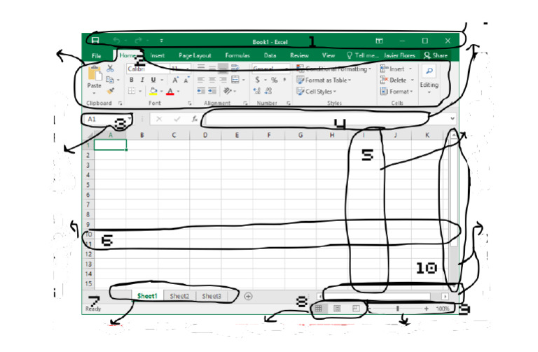Open Format as Table dropdown
538x352 pixels.
[x=324, y=80]
